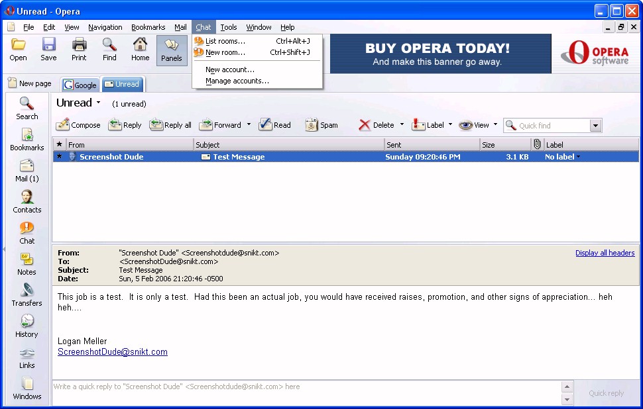Open the Tools menu
The width and height of the screenshot is (643, 409).
pos(229,27)
